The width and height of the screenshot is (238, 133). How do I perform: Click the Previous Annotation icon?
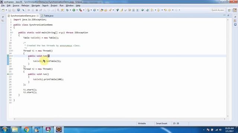point(159,10)
